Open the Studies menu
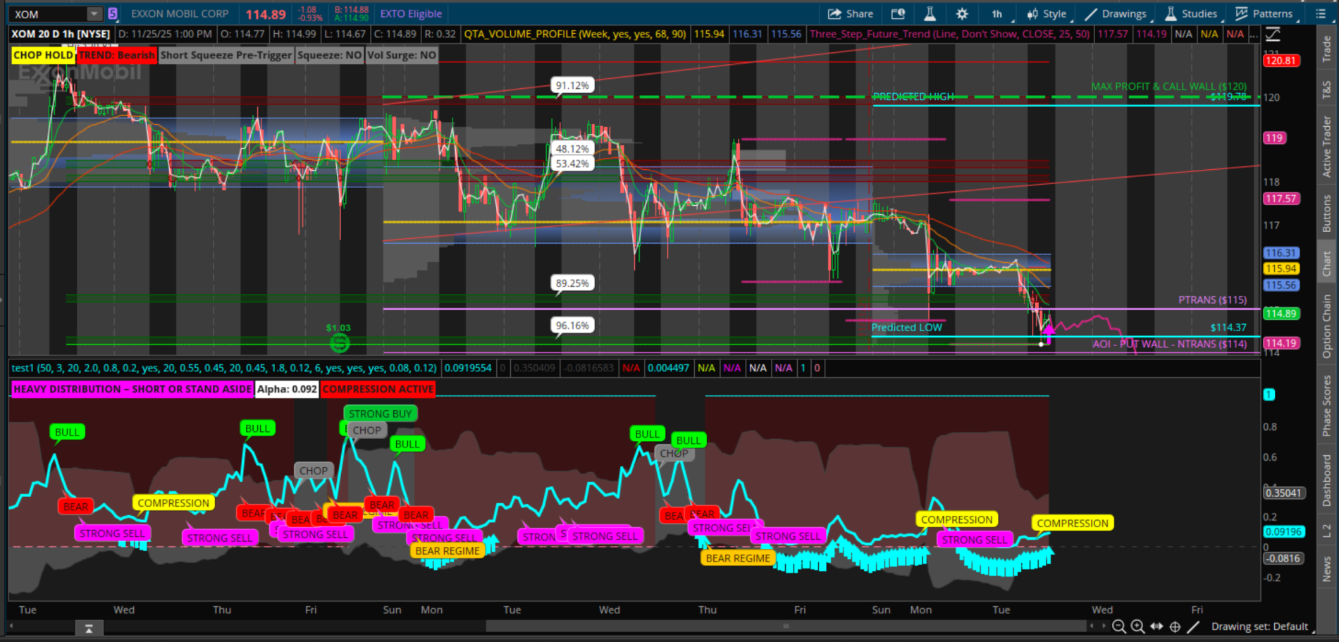The height and width of the screenshot is (642, 1339). click(1191, 13)
